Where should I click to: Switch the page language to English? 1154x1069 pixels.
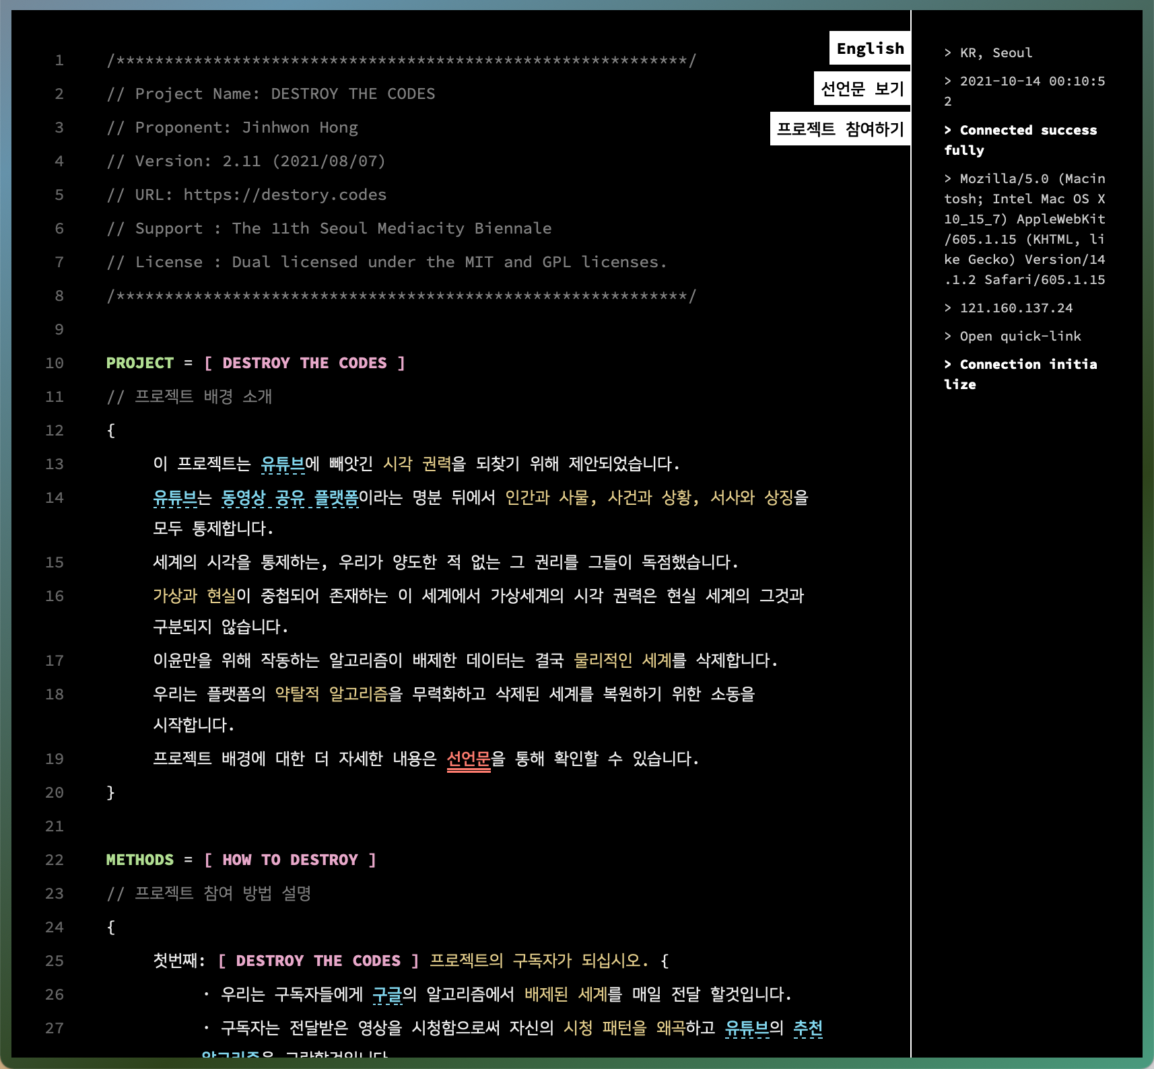(869, 48)
